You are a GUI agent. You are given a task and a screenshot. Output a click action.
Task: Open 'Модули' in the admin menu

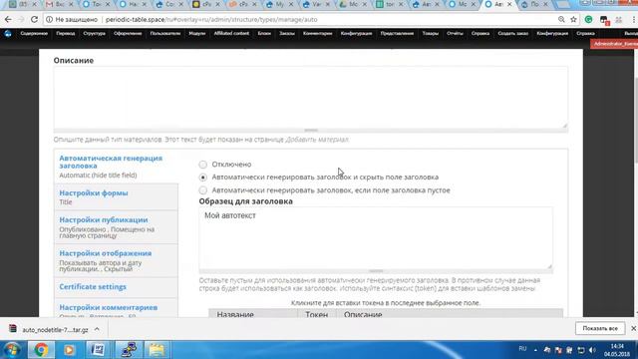click(197, 33)
